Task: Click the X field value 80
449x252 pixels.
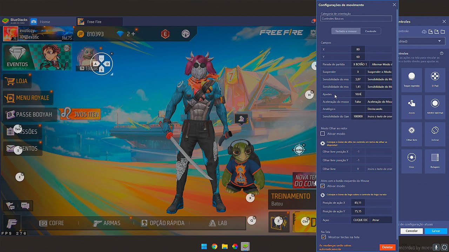Action: pyautogui.click(x=358, y=49)
